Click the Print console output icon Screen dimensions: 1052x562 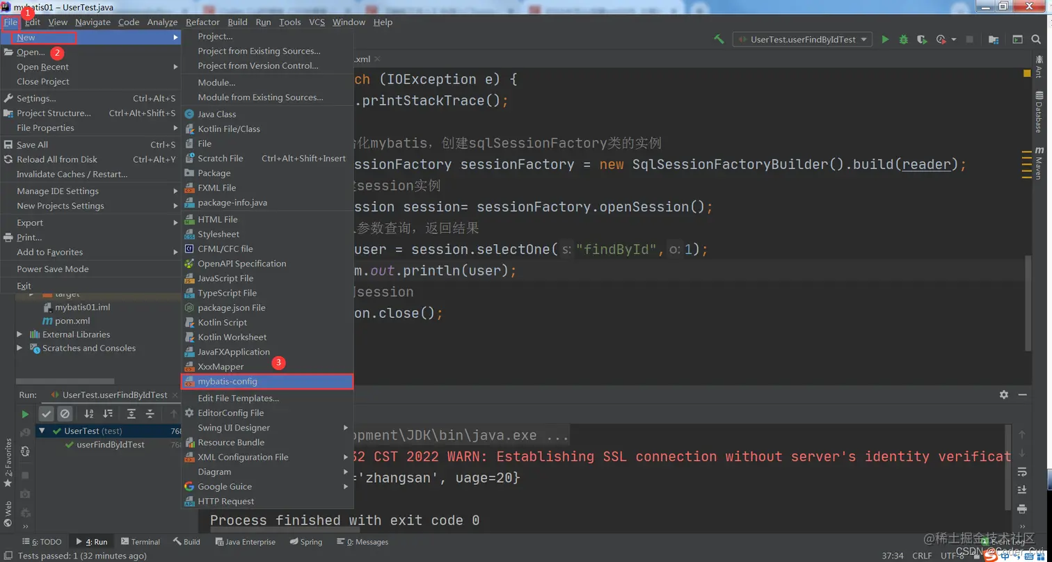click(x=1023, y=508)
